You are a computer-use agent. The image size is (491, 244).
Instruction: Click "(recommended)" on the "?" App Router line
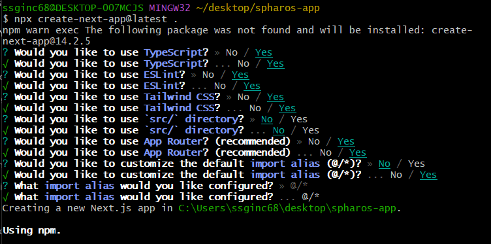point(253,142)
